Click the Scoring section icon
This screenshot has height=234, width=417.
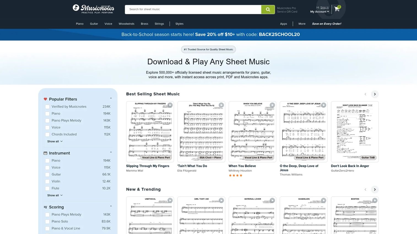pos(45,207)
